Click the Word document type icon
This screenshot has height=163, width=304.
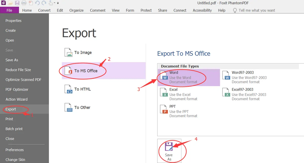(164, 75)
